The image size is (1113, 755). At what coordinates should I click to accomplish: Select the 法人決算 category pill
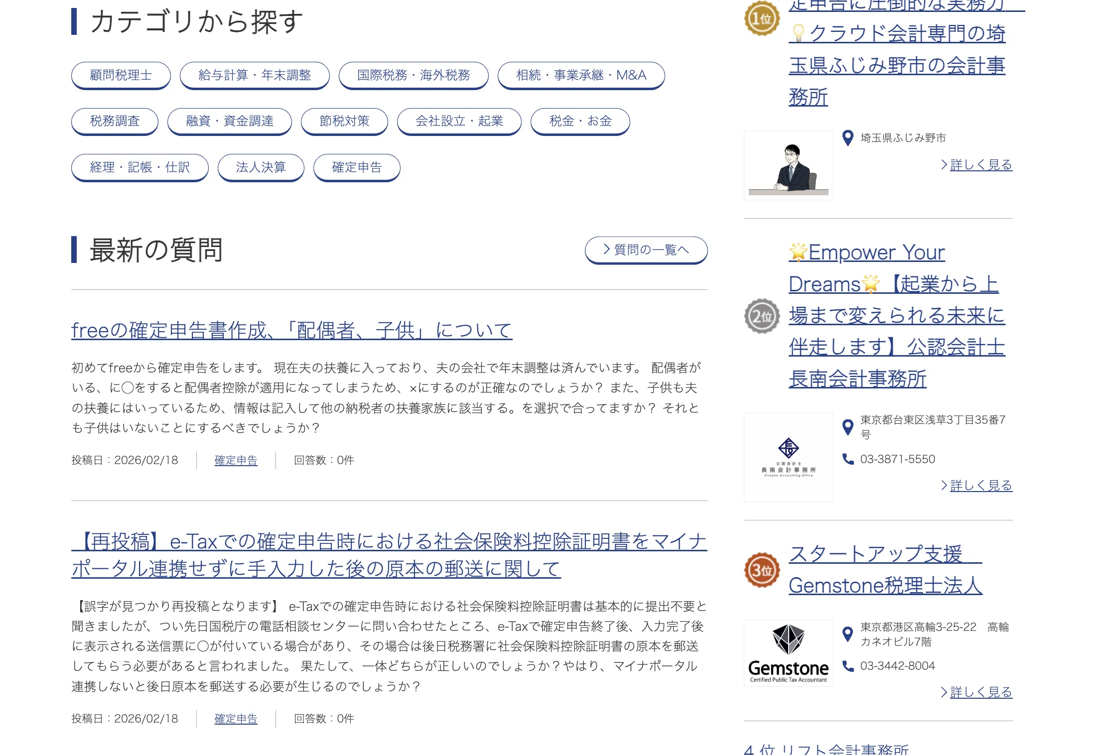[261, 168]
